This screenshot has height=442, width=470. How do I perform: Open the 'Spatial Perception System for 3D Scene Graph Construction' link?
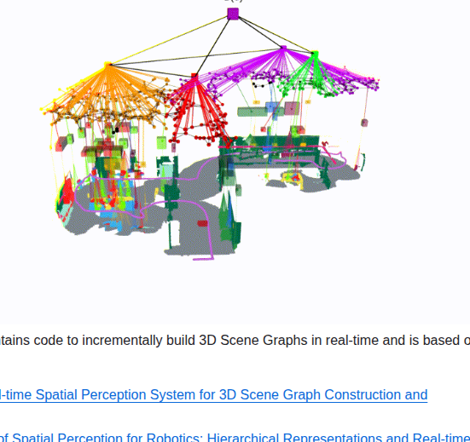213,394
